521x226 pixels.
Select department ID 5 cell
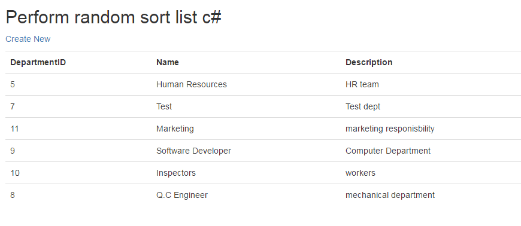(13, 85)
